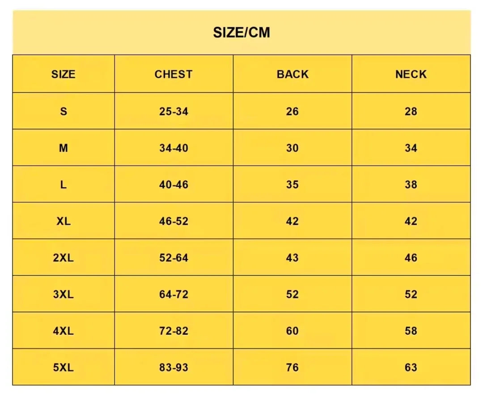This screenshot has width=483, height=397.
Task: Select chest value 25-34
Action: [x=174, y=111]
